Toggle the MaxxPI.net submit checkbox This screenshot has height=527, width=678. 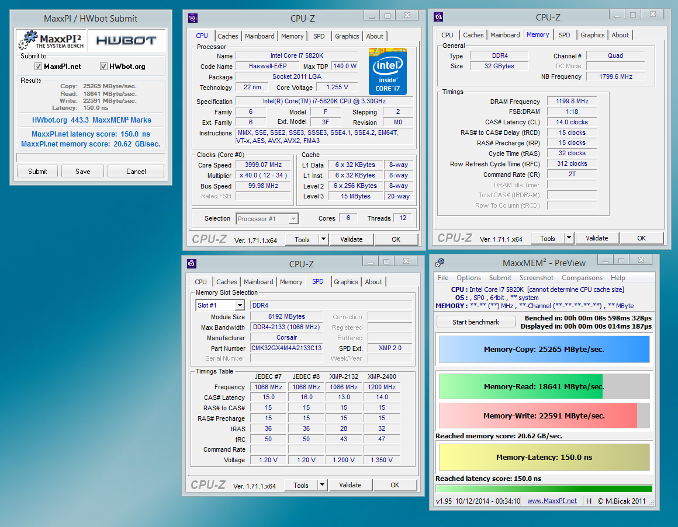[38, 66]
